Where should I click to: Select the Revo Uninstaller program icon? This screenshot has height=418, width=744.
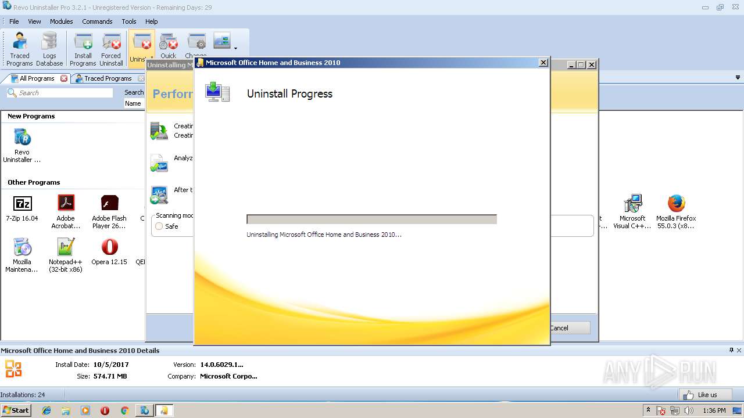pos(22,145)
